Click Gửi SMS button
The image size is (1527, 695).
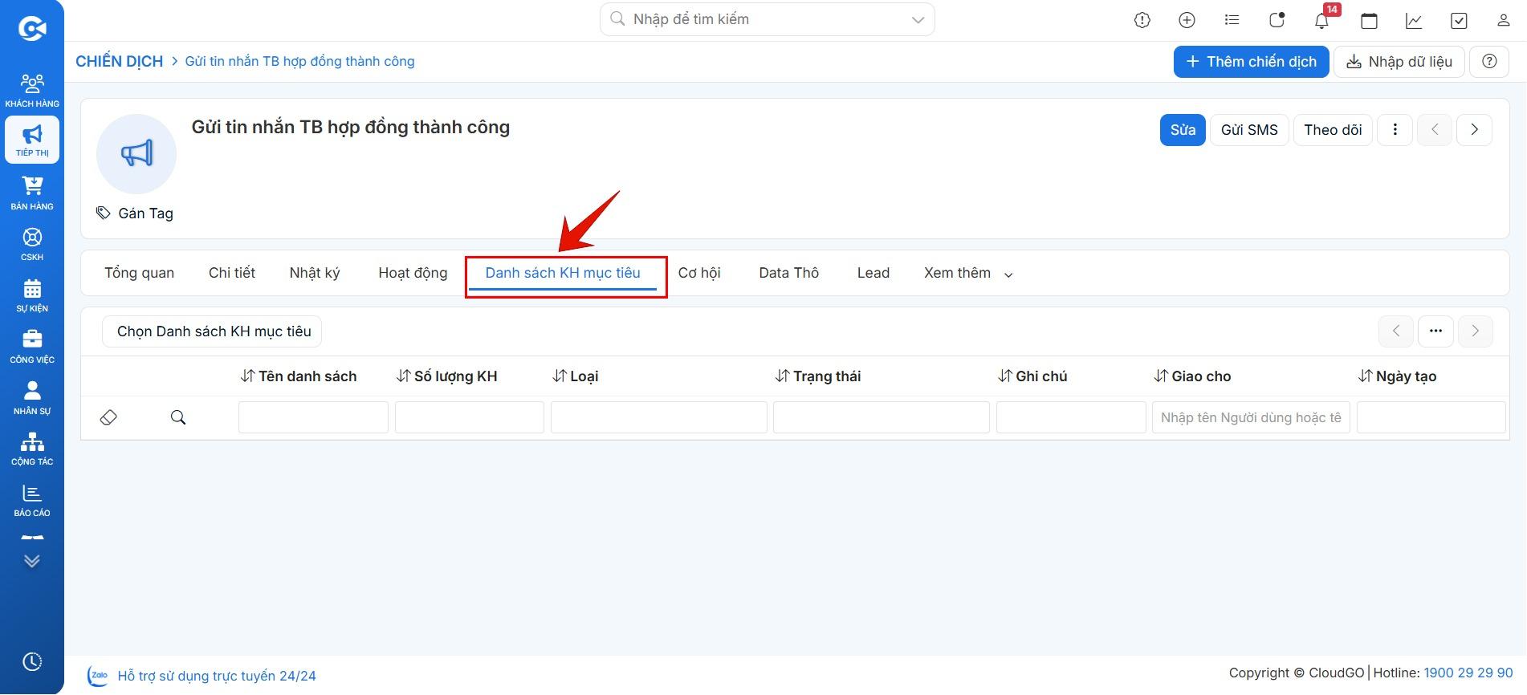tap(1249, 130)
